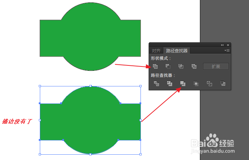Switch to the 对齐 tab
The image size is (249, 160).
click(x=156, y=50)
